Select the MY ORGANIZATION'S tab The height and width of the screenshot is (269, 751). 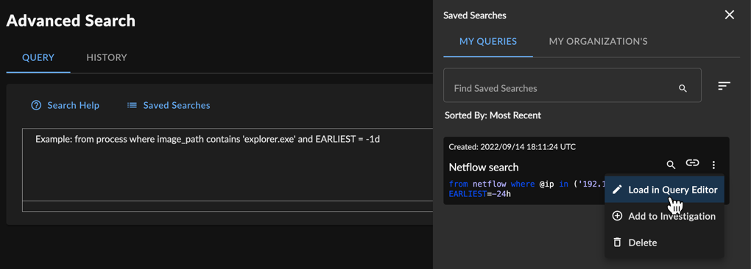point(598,42)
